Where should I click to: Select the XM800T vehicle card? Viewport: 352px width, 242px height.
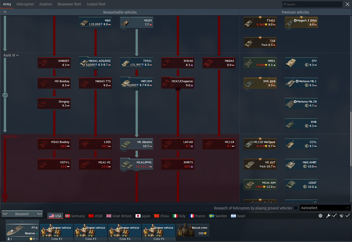point(54,63)
